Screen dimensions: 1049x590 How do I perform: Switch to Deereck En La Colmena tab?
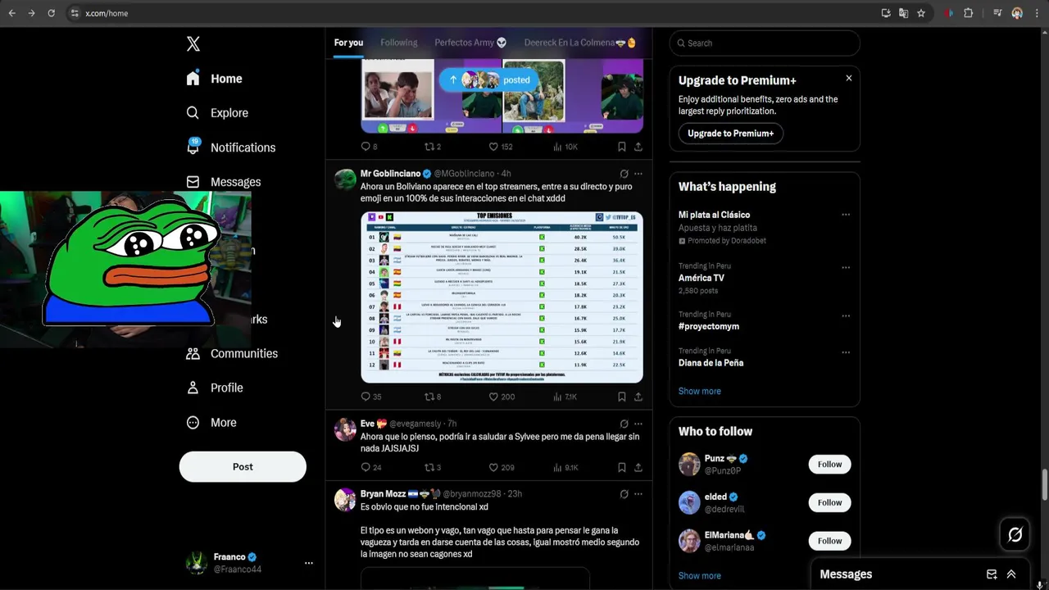coord(580,43)
